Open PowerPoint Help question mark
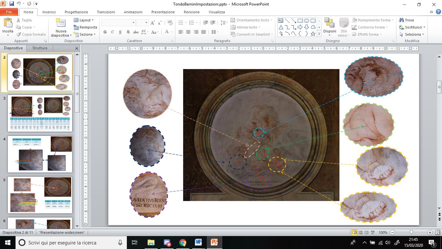The width and height of the screenshot is (442, 249). coord(438,12)
